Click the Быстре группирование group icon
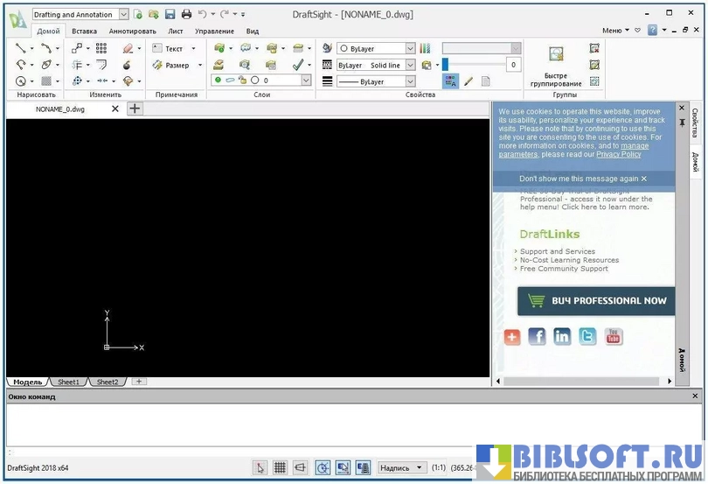 [x=555, y=54]
